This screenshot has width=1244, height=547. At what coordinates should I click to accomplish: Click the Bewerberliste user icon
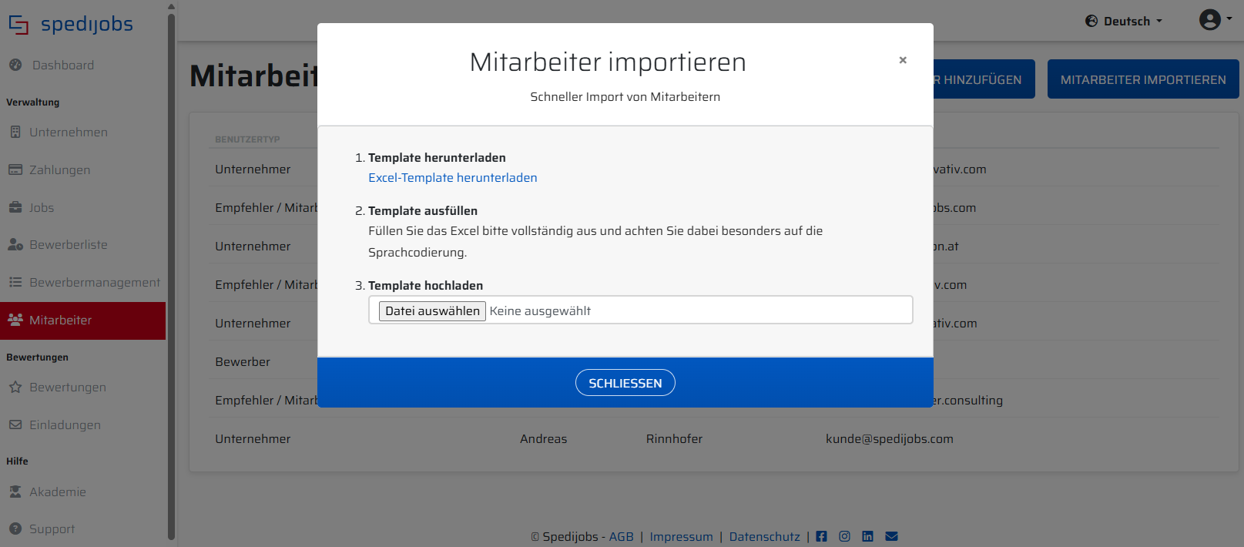coord(15,245)
